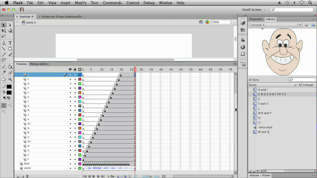Open the stage zoom percentage dropdown
Viewport: 317px width, 178px height.
coord(233,22)
